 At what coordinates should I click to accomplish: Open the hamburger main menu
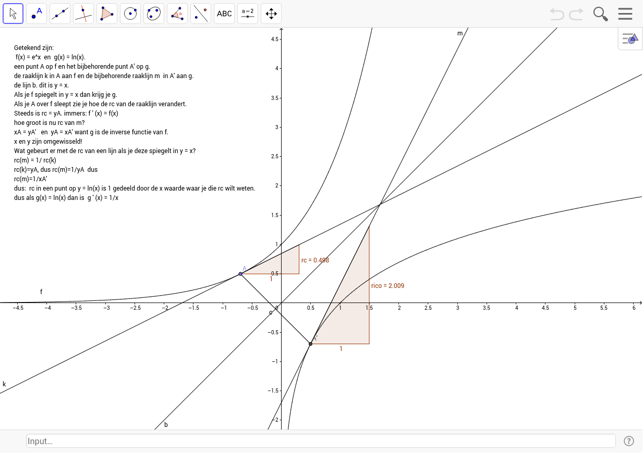pos(625,14)
